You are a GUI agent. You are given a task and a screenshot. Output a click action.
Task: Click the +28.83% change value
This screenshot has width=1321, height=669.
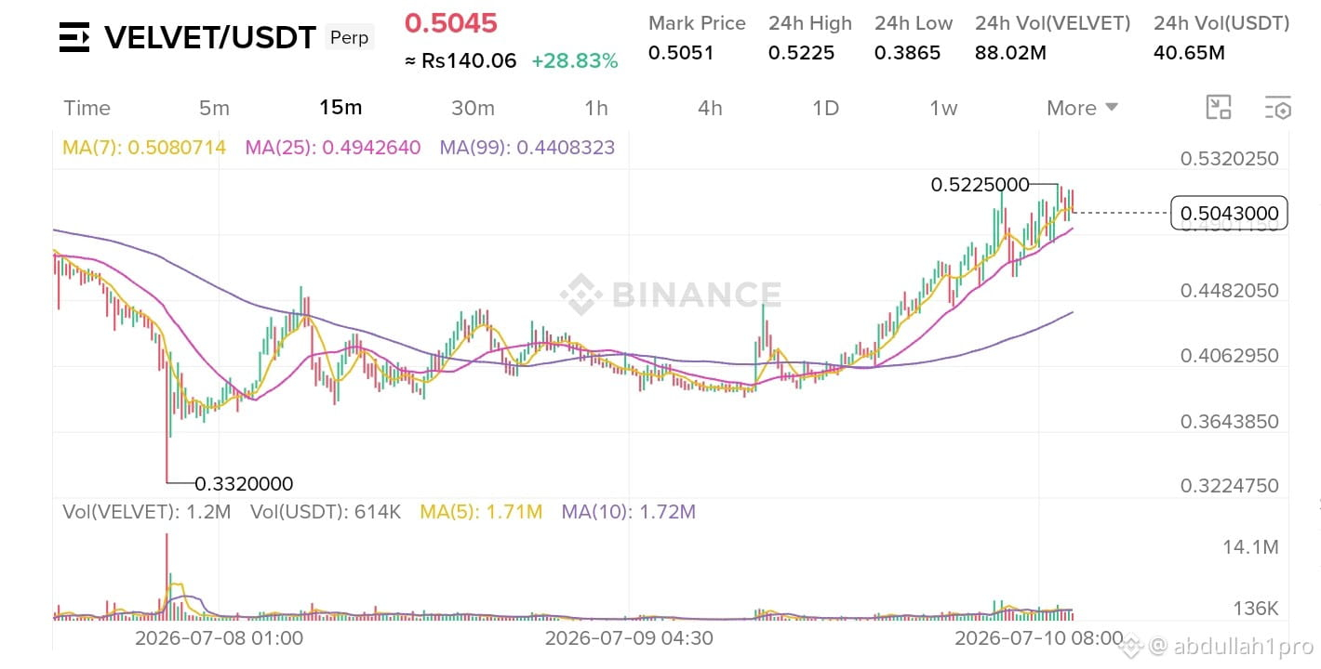(575, 61)
